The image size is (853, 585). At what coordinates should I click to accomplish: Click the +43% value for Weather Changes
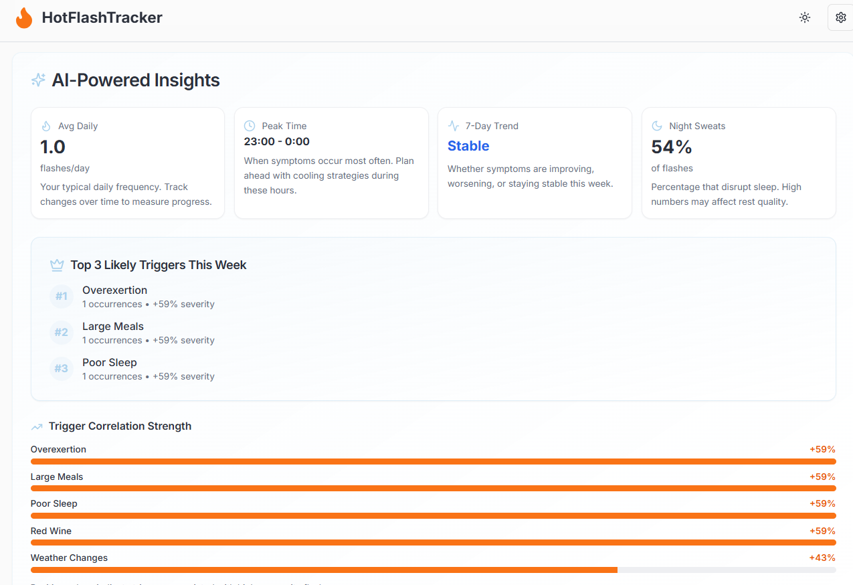822,558
